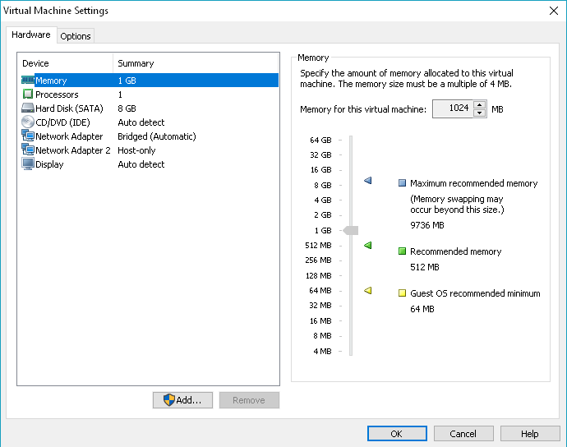Click the Cancel button
The image size is (567, 447).
tap(463, 434)
